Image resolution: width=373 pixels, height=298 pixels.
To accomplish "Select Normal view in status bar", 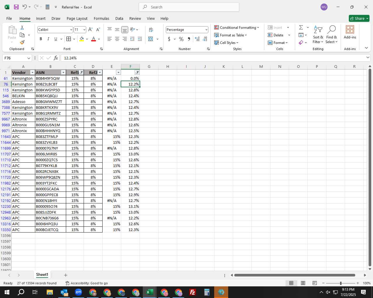I will pos(291,283).
